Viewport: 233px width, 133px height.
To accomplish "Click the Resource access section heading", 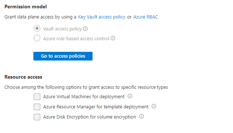I will (23, 77).
